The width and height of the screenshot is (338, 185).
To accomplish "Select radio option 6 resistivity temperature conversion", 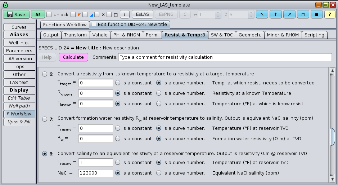I will point(45,74).
